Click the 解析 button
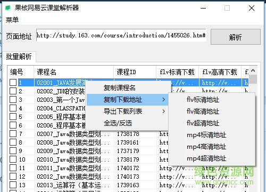This screenshot has height=192, width=266. coord(236,37)
